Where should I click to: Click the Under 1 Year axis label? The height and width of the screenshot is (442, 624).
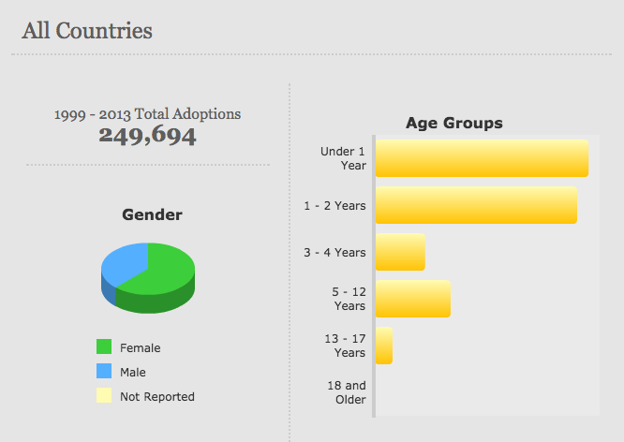point(343,158)
